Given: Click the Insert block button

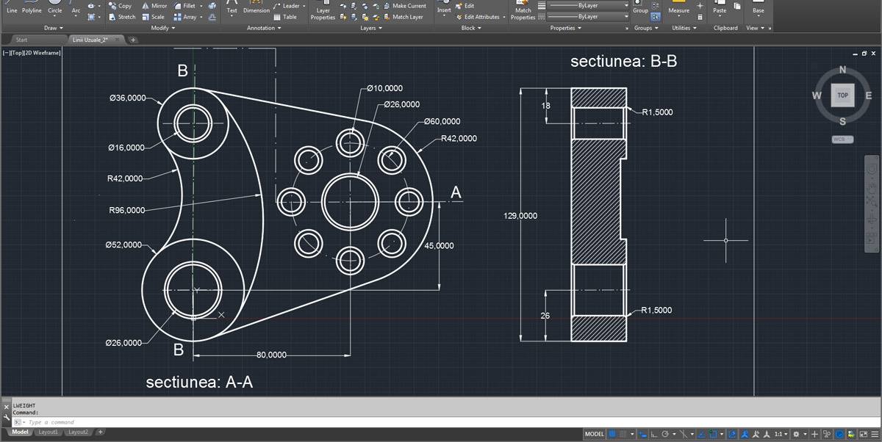Looking at the screenshot, I should tap(444, 7).
